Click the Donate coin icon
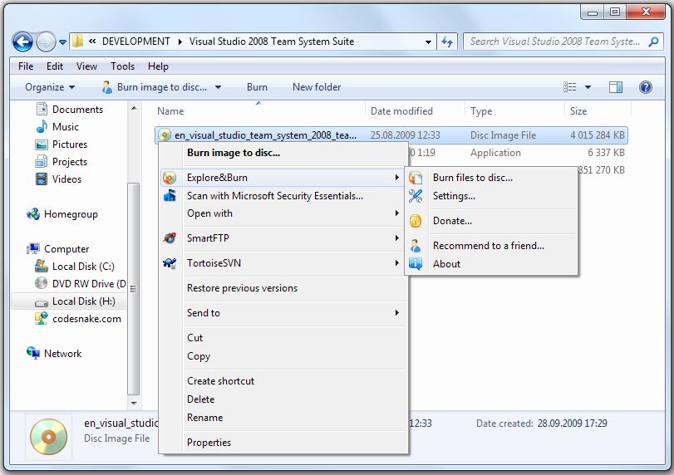This screenshot has width=674, height=475. [x=416, y=221]
